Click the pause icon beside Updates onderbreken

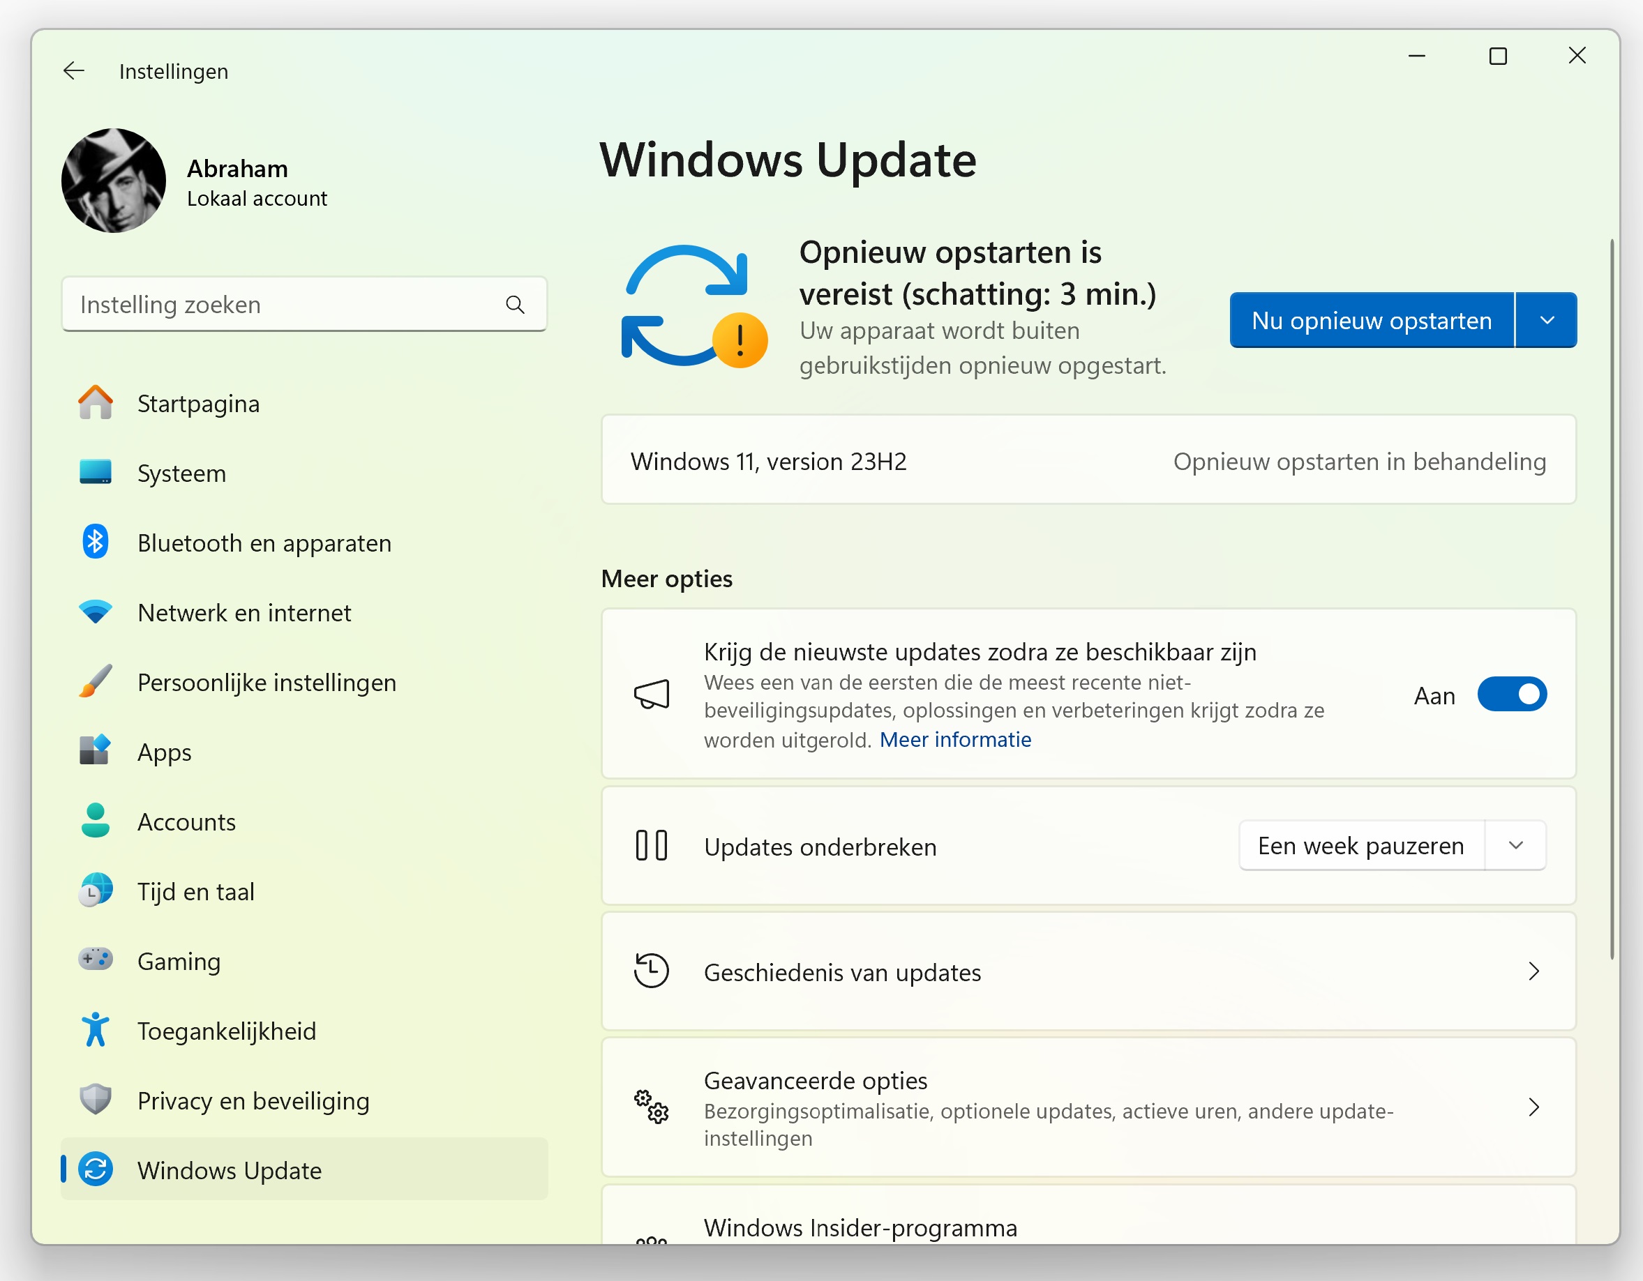(x=652, y=846)
